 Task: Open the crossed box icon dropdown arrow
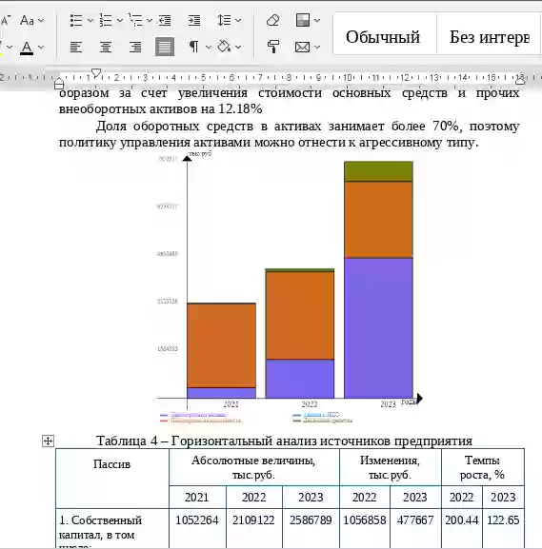(x=317, y=48)
